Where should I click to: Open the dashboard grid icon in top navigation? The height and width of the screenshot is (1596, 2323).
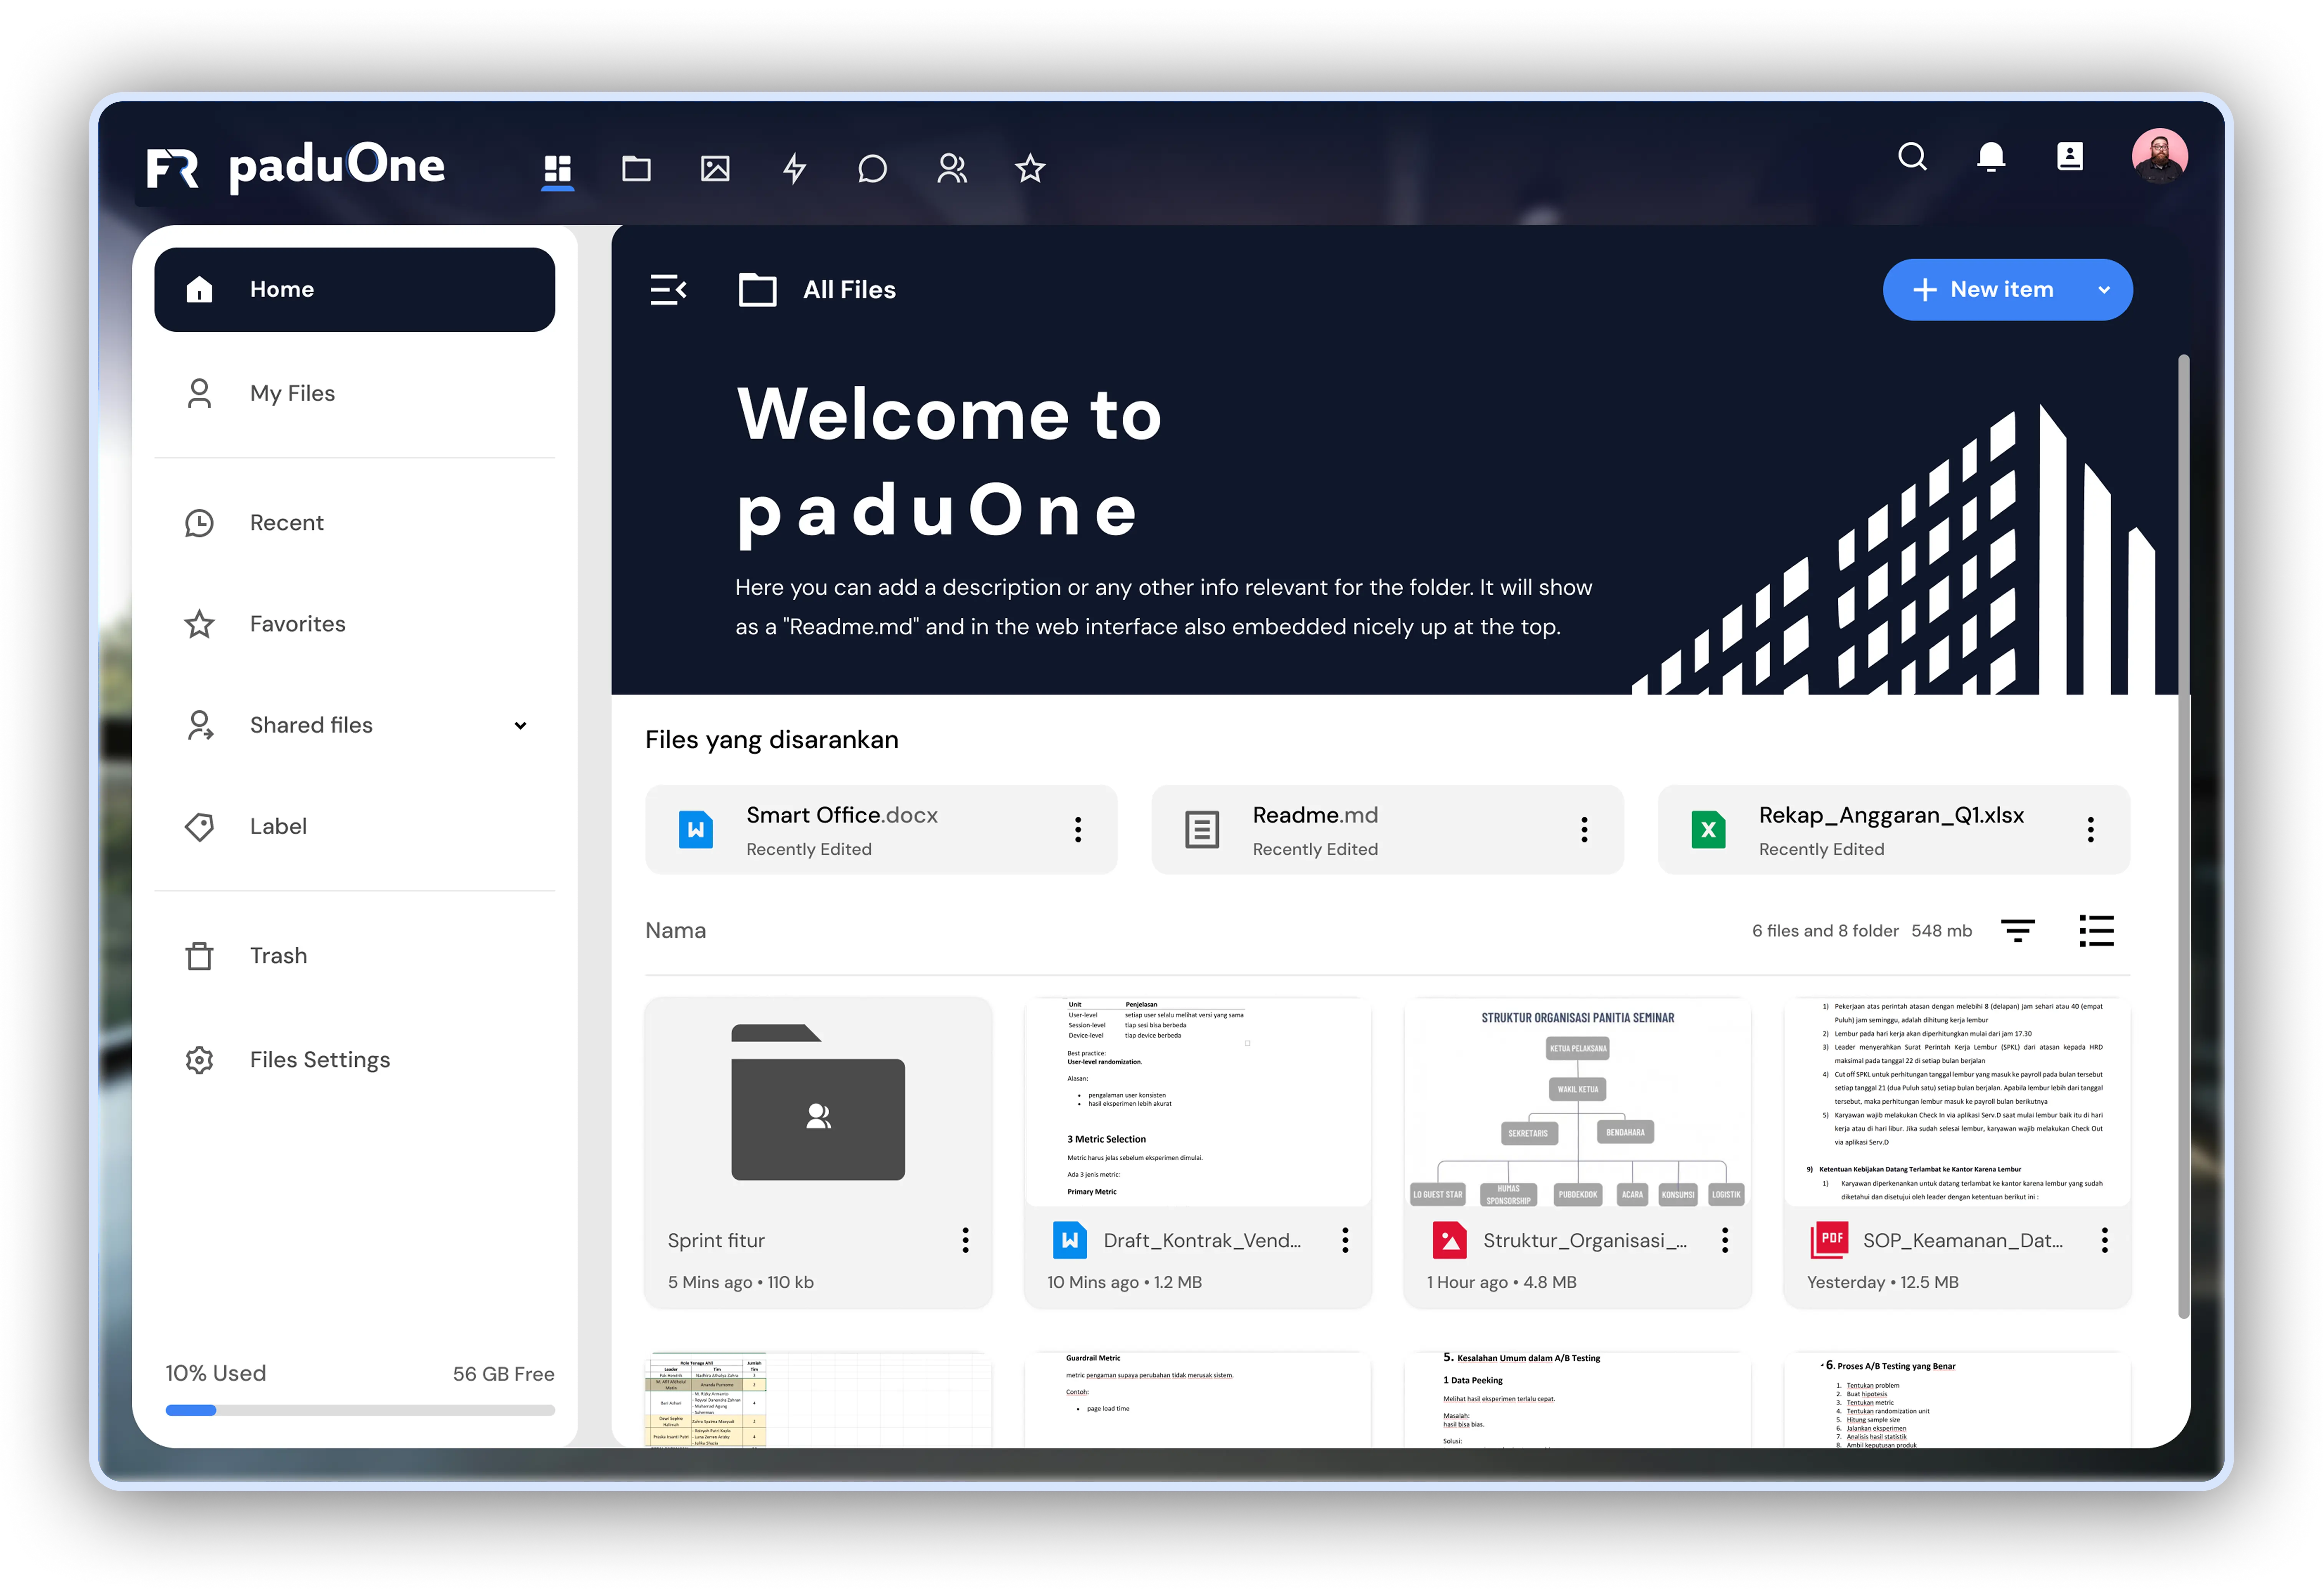[557, 168]
